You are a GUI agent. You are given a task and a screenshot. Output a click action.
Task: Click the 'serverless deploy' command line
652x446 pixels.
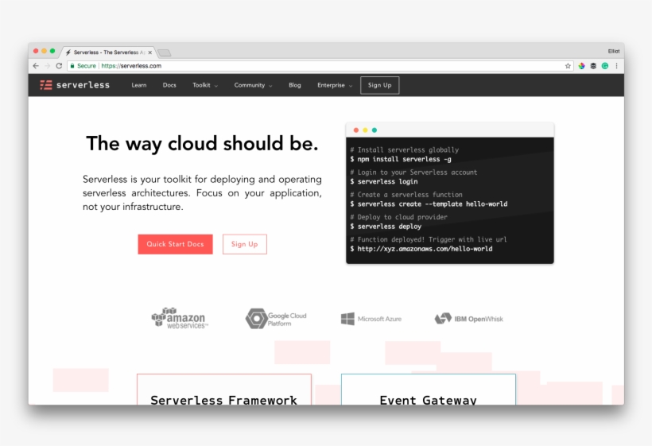[386, 227]
